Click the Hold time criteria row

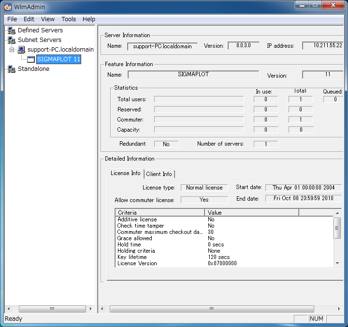point(224,245)
